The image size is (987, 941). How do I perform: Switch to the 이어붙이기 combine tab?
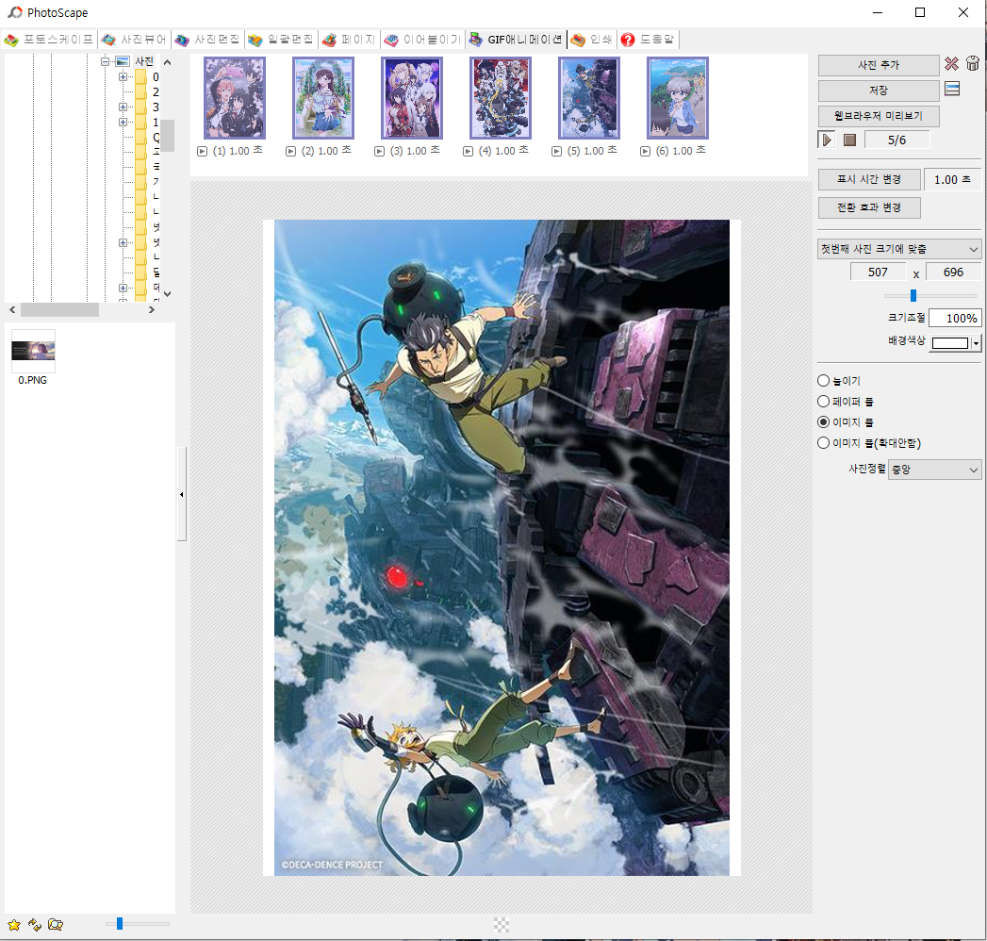423,40
